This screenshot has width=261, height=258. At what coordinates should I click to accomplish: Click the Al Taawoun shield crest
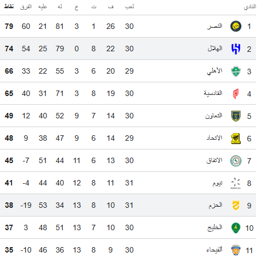click(236, 116)
